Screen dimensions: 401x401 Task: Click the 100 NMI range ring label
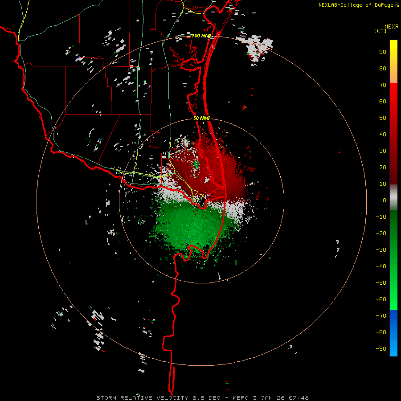click(x=201, y=36)
